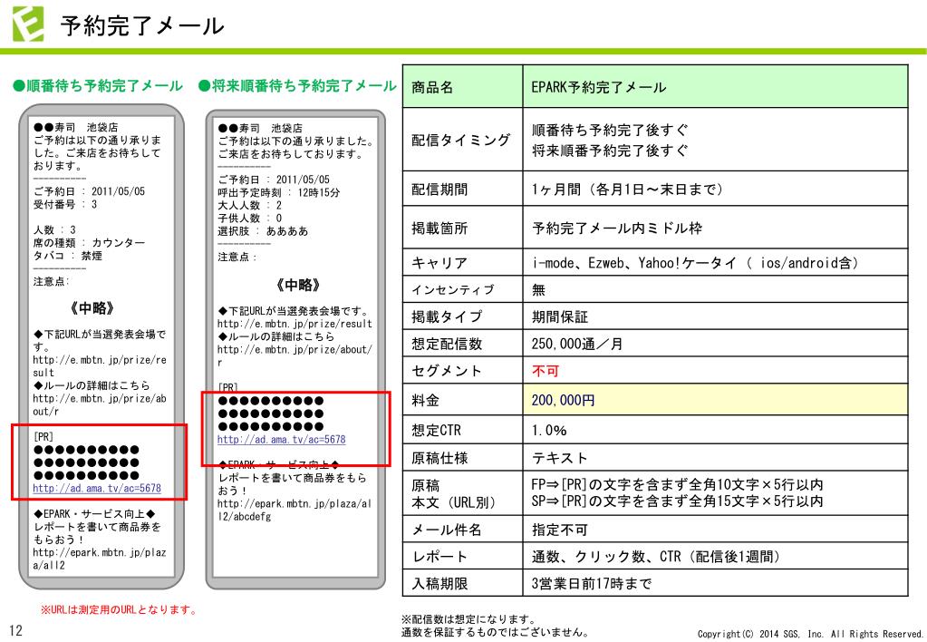Click the 商品名 table cell
This screenshot has width=927, height=642.
(x=462, y=86)
